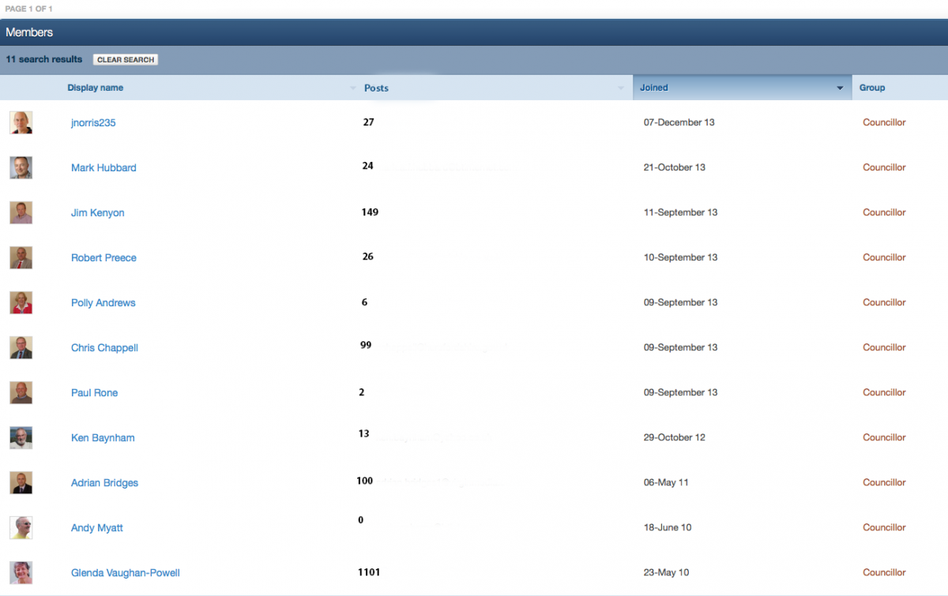Click the joined date 10-September 13
Viewport: 948px width, 596px height.
681,257
